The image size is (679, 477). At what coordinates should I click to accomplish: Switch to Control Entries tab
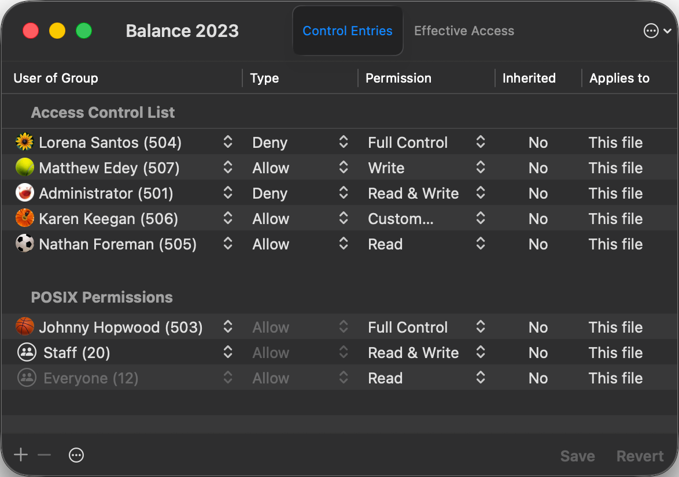(348, 31)
